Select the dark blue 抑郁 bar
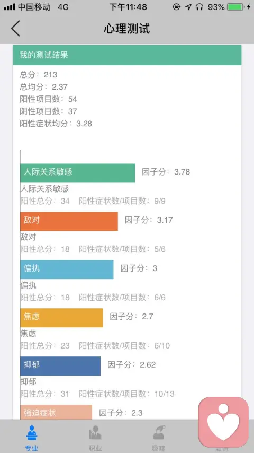 [60, 366]
